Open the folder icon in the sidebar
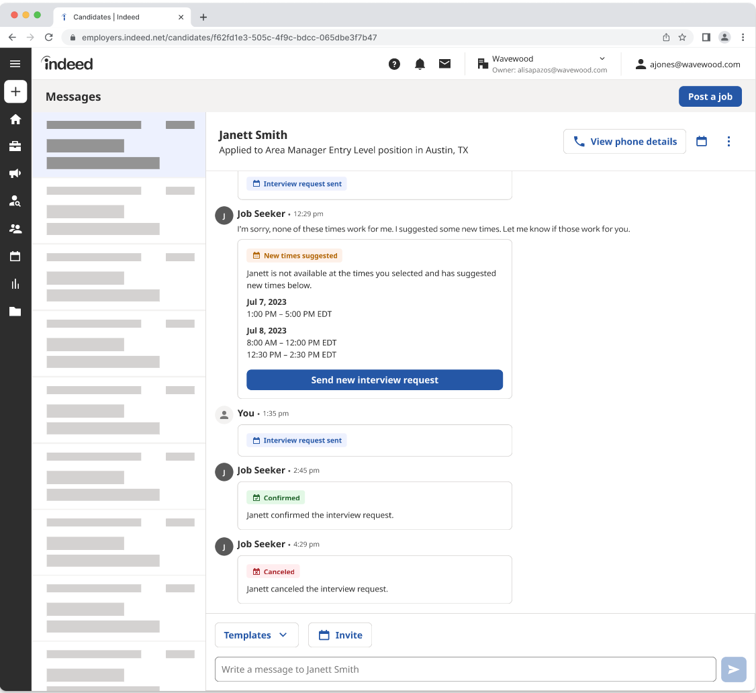The width and height of the screenshot is (756, 693). [x=15, y=311]
